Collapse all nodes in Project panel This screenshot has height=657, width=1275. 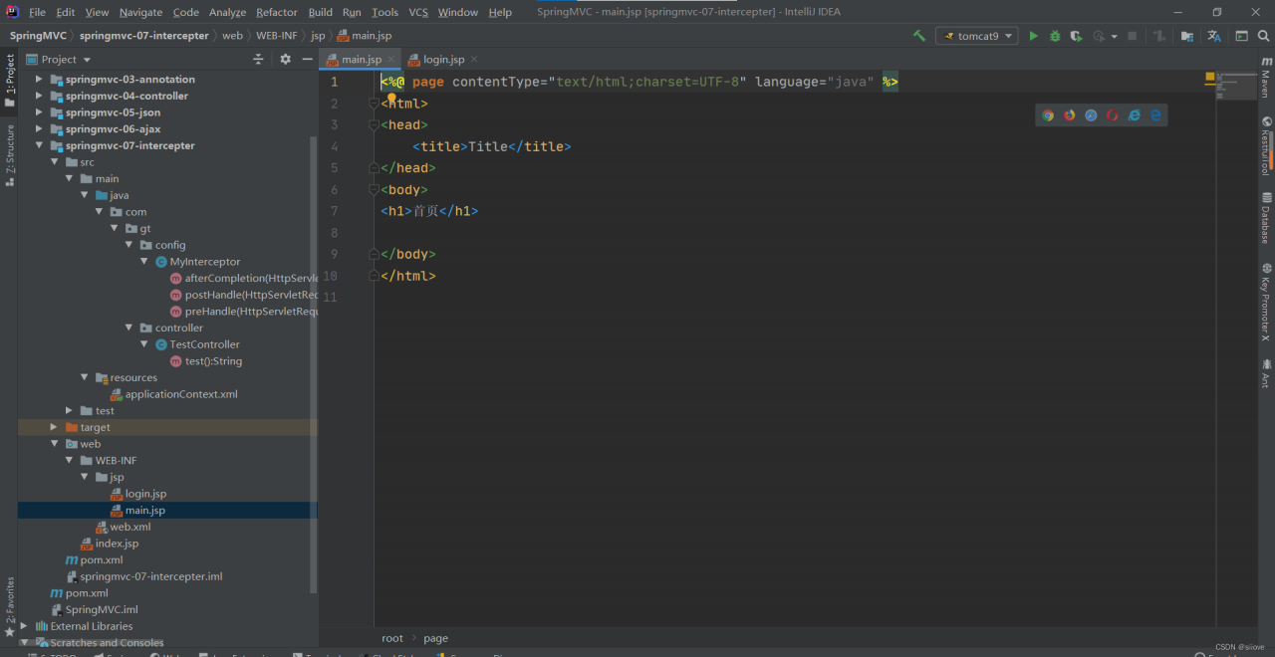pyautogui.click(x=258, y=60)
